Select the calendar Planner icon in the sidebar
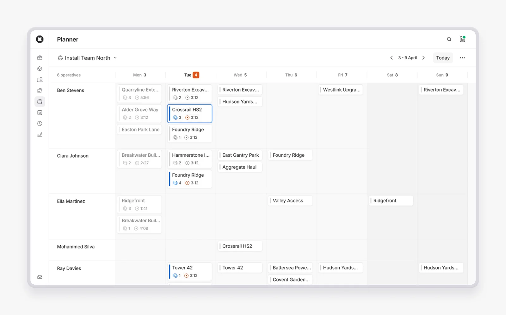Image resolution: width=506 pixels, height=315 pixels. [x=40, y=101]
